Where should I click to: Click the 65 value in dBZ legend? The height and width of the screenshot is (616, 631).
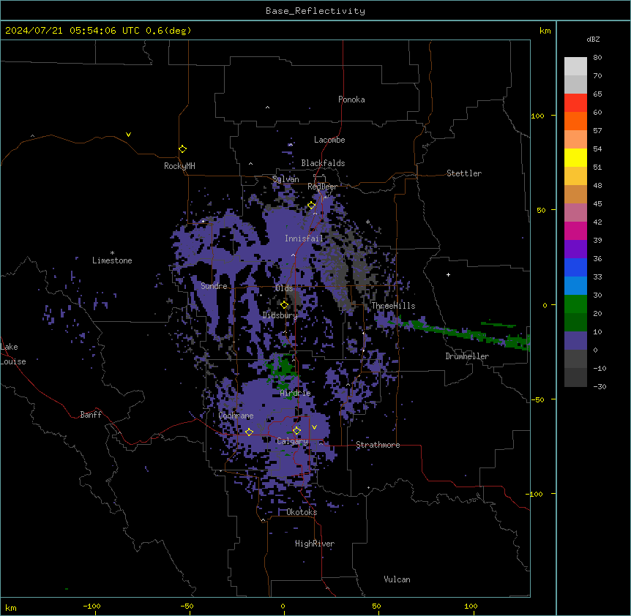click(x=597, y=94)
